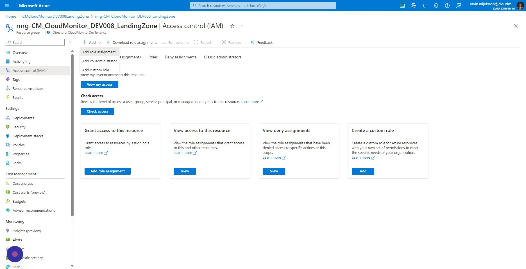Screen dimensions: 526x269
Task: Open Logs in the sidebar
Action: click(x=16, y=267)
